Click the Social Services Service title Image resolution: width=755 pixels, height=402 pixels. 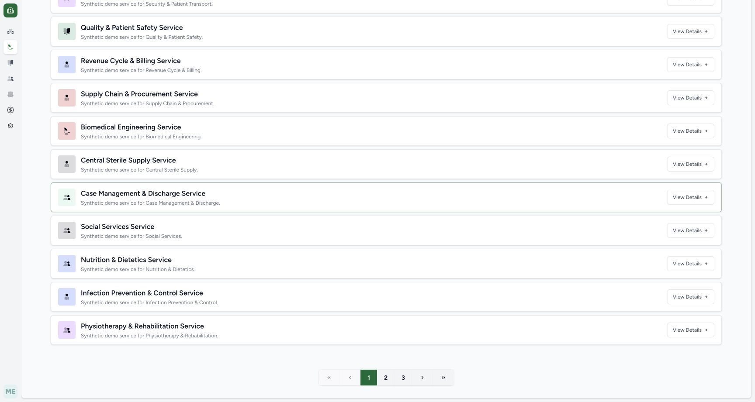[x=118, y=227]
